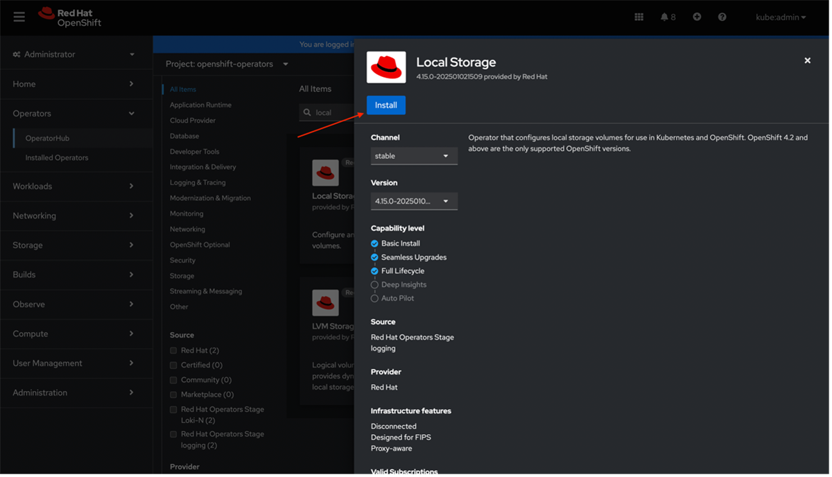Choose the Streaming & Messaging category
Screen dimensions: 832x477
(x=206, y=291)
